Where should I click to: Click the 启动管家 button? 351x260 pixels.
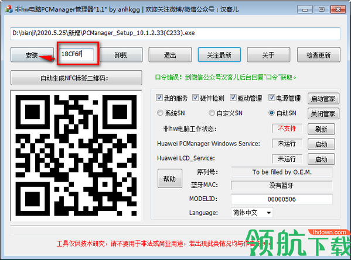323,99
